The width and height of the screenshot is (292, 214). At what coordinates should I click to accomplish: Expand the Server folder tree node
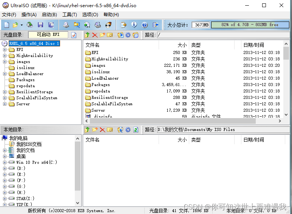click(x=5, y=104)
